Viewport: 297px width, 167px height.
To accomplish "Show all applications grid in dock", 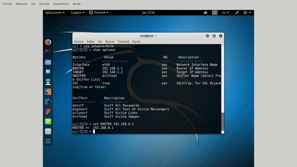I will (x=48, y=141).
